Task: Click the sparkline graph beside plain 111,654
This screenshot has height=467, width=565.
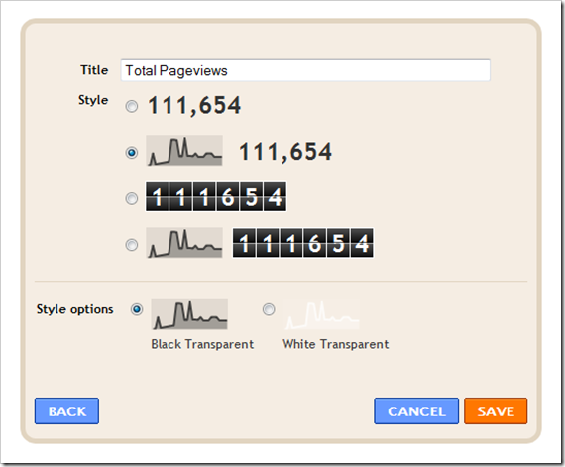Action: (x=184, y=151)
